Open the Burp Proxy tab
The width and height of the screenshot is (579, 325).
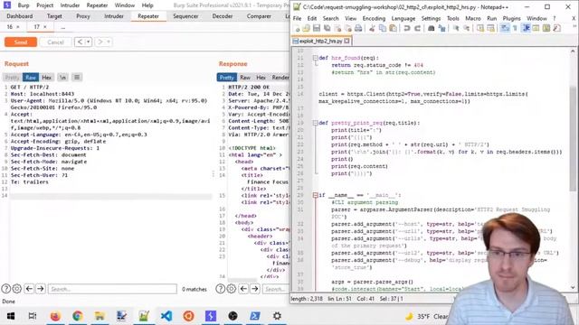point(83,16)
